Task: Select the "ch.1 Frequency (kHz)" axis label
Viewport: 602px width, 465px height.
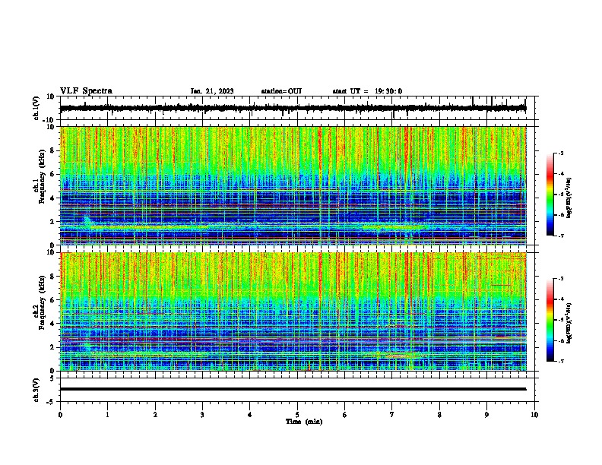Action: (x=39, y=176)
